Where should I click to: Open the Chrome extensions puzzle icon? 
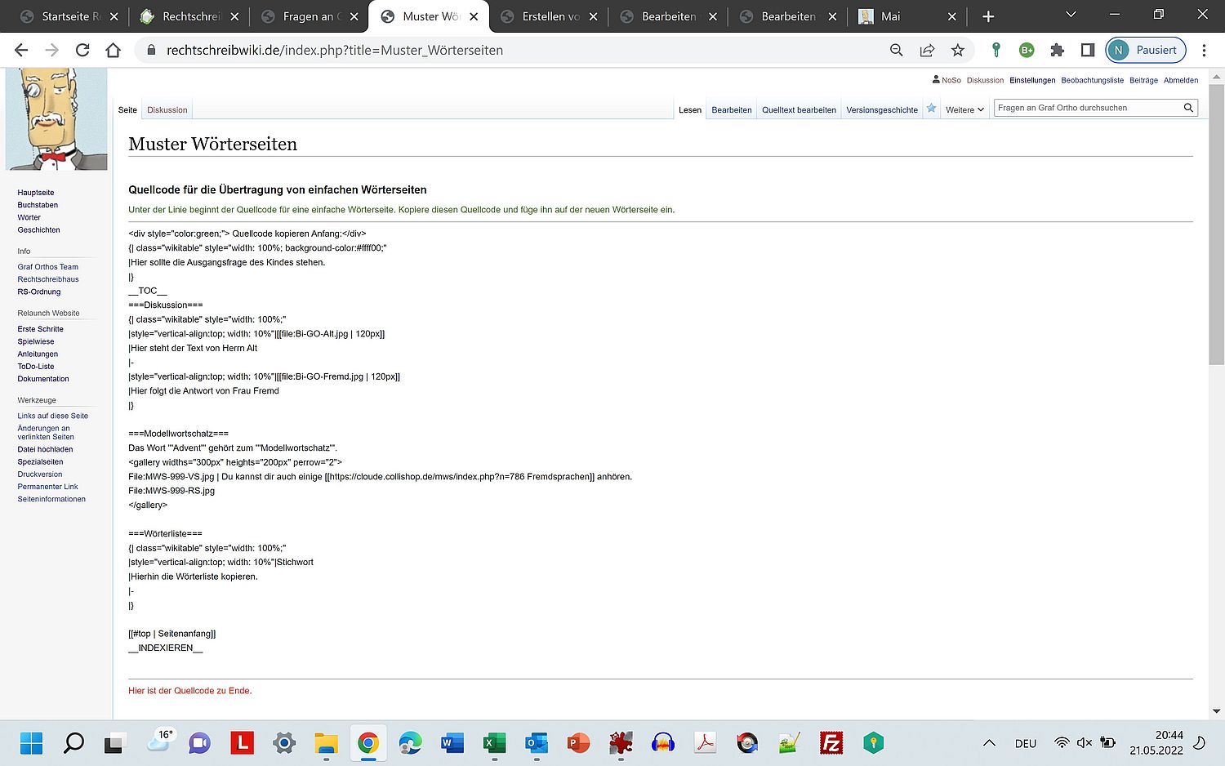[1057, 50]
